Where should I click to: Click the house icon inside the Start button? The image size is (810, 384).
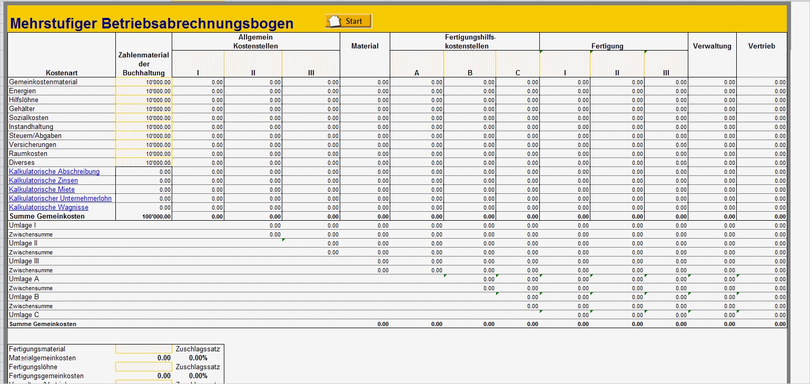click(333, 21)
